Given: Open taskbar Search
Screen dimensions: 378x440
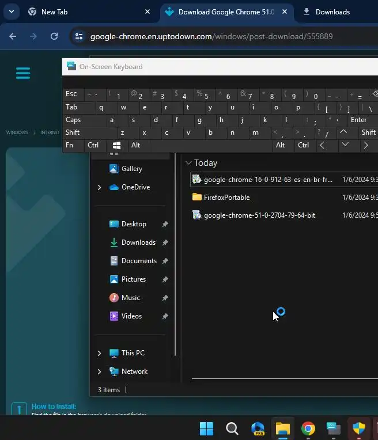Looking at the screenshot, I should coord(232,428).
